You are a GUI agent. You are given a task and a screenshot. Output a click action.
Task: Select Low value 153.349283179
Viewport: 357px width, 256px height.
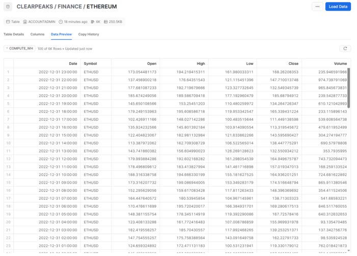239,183
